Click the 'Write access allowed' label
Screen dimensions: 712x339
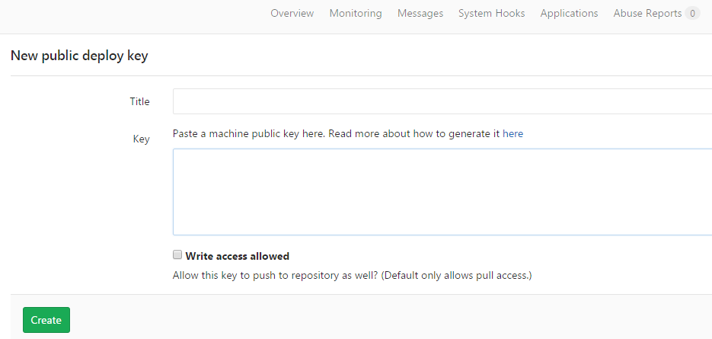[x=237, y=256]
